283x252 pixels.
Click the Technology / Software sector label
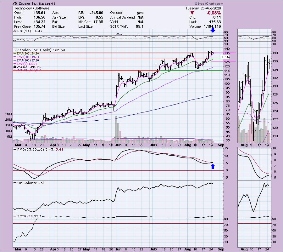coord(31,8)
